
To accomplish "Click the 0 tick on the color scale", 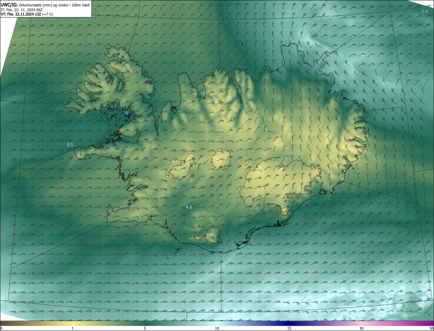I will [1, 328].
